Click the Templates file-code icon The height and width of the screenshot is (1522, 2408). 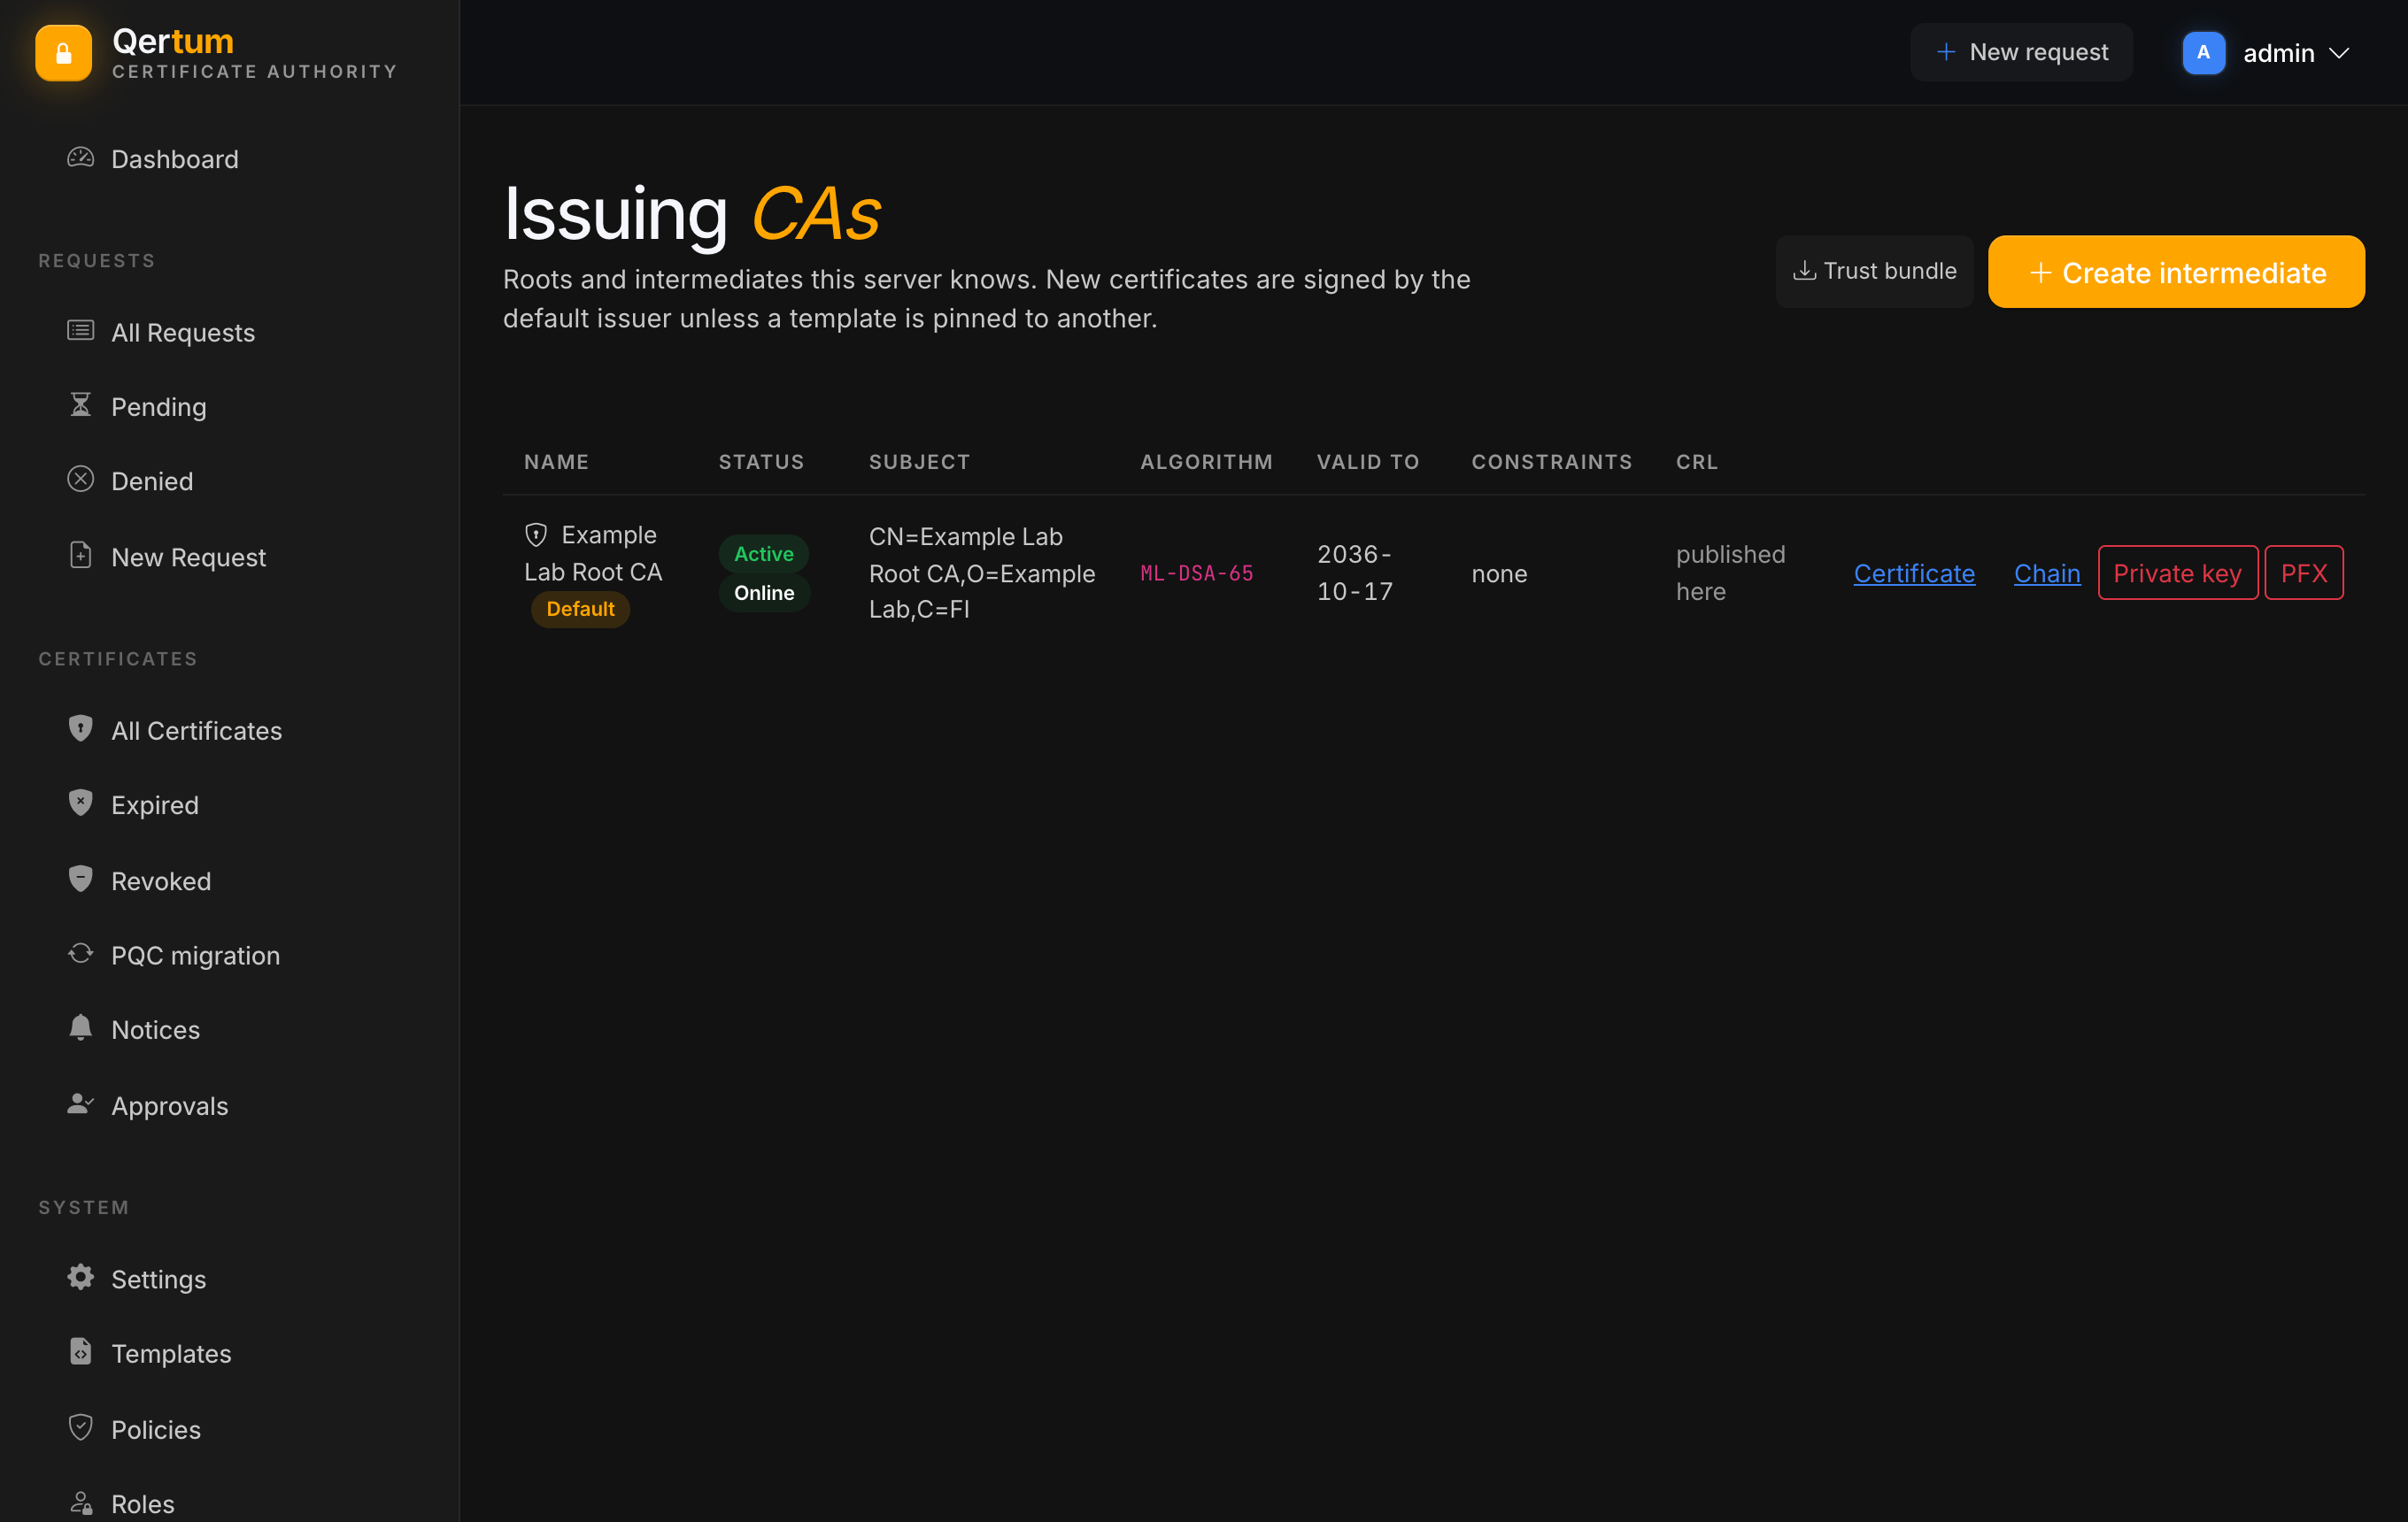tap(80, 1352)
